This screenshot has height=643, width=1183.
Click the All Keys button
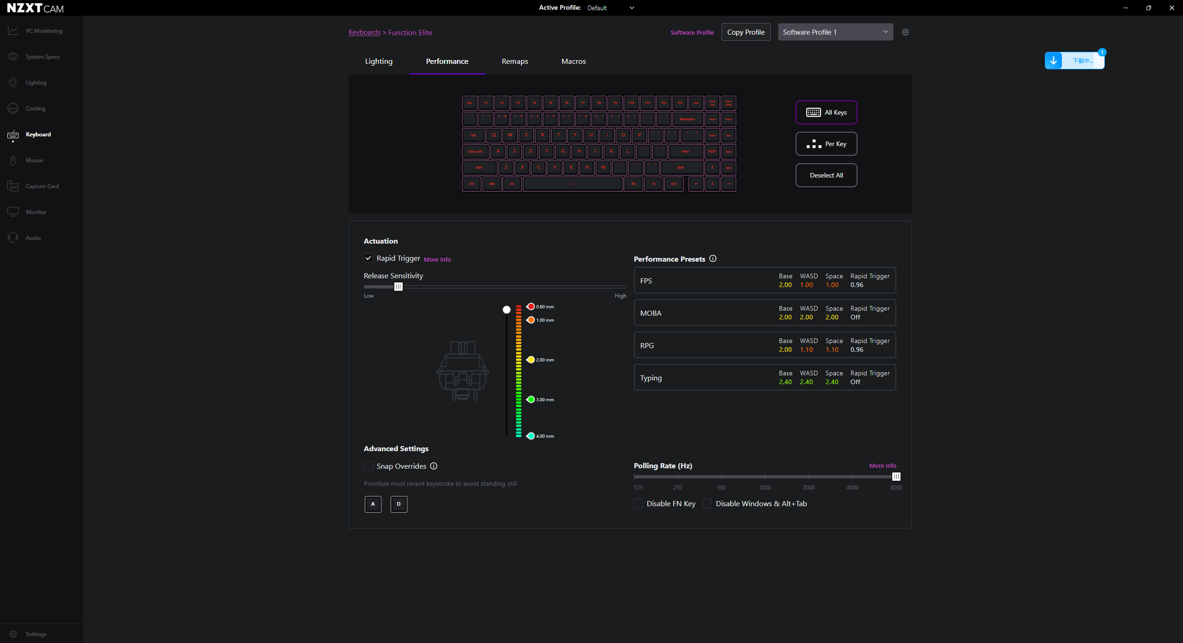point(826,112)
